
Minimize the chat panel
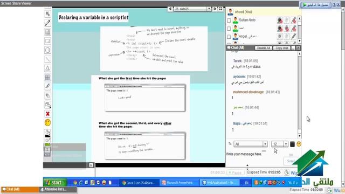[293, 48]
